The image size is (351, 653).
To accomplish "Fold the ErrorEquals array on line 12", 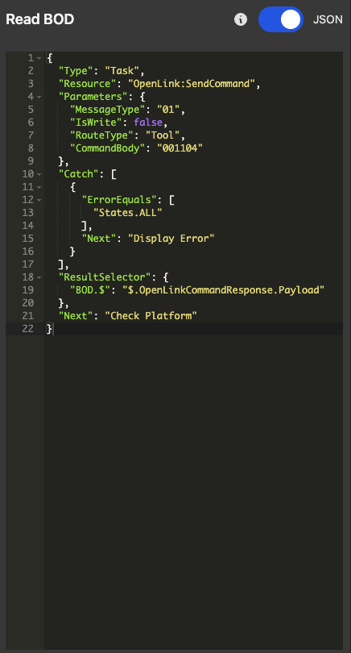I will pos(39,200).
